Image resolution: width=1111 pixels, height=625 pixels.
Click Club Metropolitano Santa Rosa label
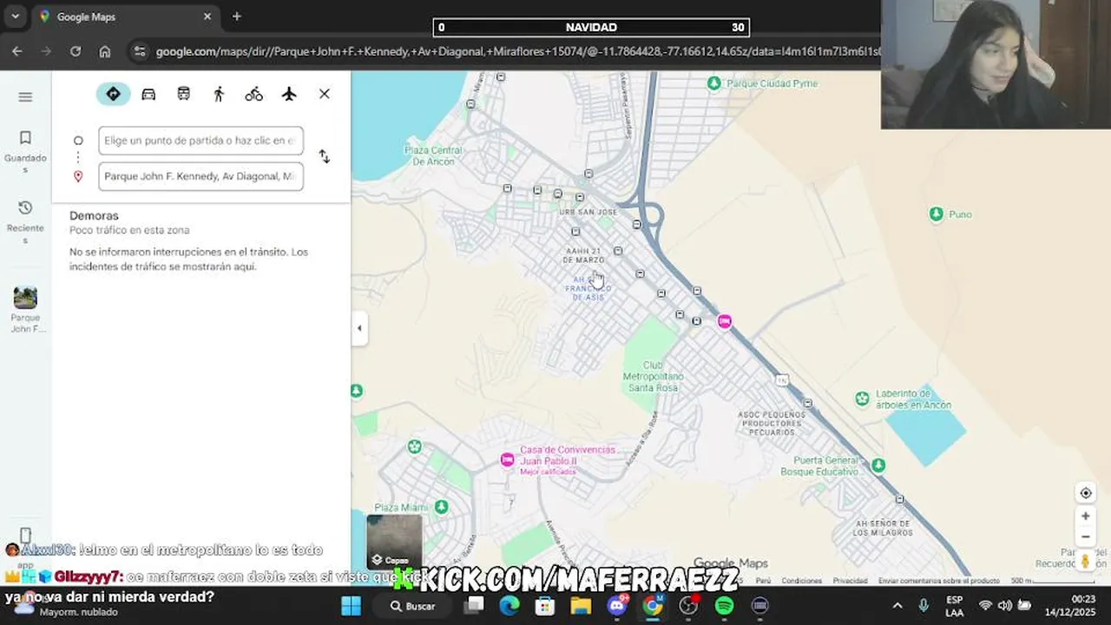click(x=654, y=377)
